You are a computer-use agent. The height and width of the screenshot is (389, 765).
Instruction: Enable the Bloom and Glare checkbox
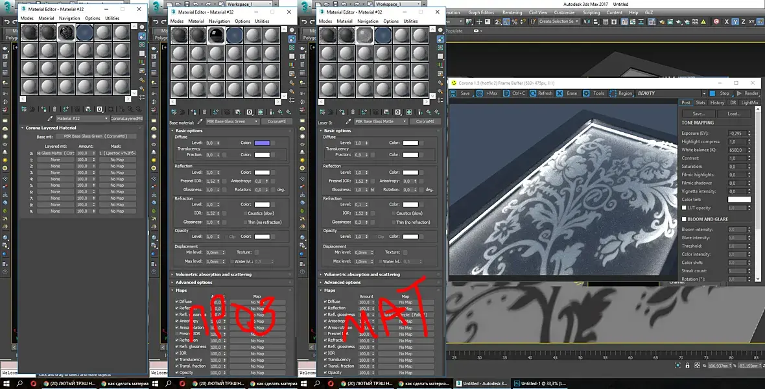click(684, 219)
